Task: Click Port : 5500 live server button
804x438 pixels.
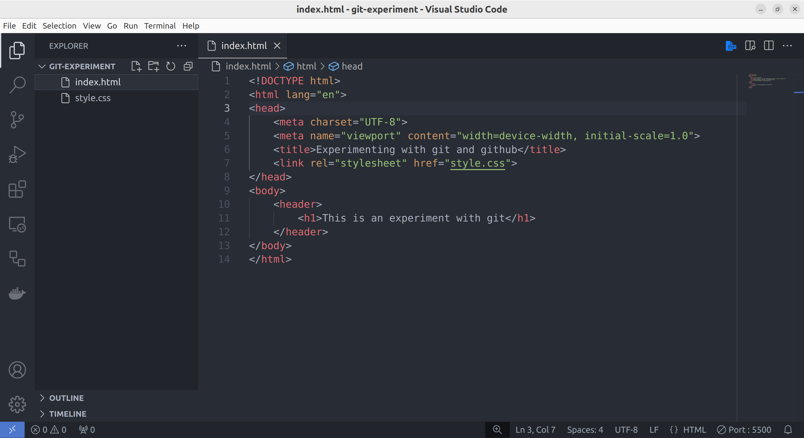Action: coord(744,430)
